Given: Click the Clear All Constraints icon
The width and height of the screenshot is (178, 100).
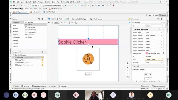Looking at the screenshot, I should [x=61, y=22].
